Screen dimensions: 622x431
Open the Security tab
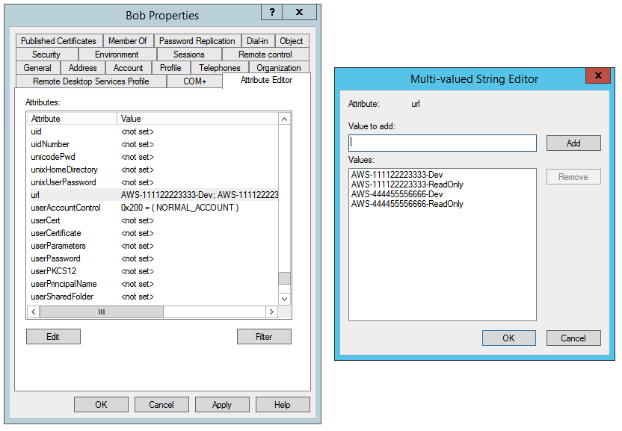tap(46, 54)
